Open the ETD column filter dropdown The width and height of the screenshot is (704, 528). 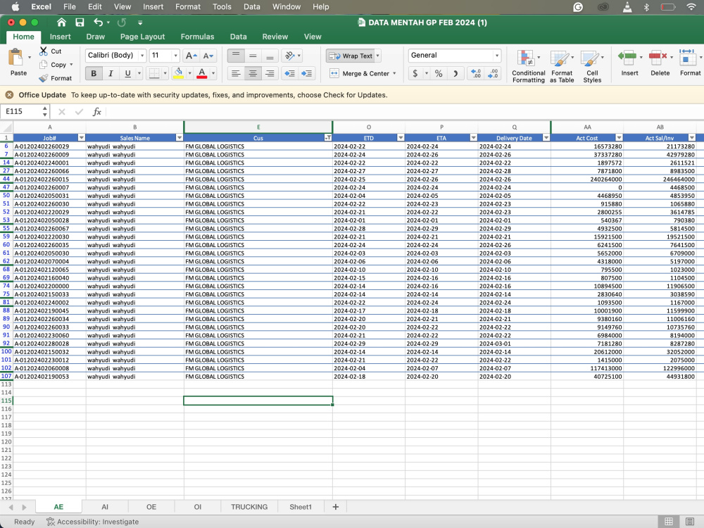pyautogui.click(x=401, y=138)
